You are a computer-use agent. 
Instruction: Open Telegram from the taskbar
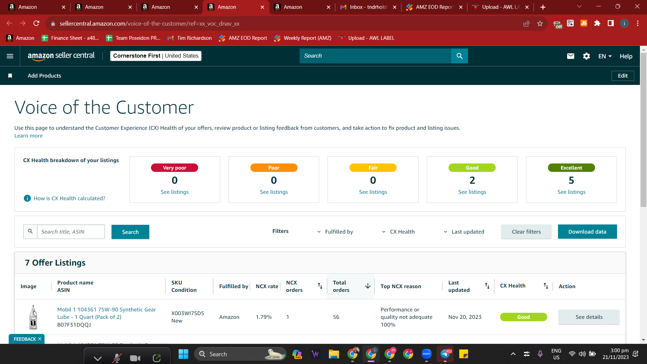tap(445, 354)
